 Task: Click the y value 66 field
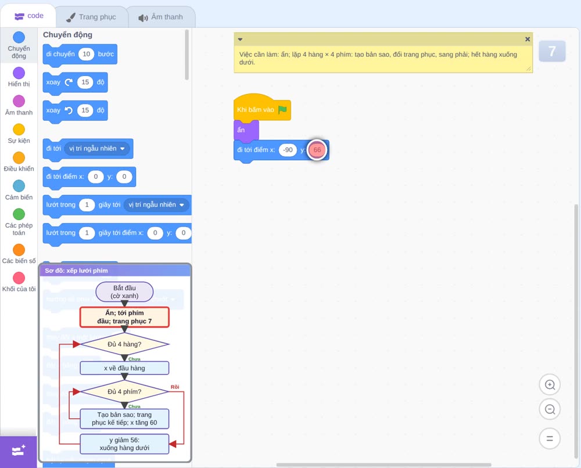point(317,150)
